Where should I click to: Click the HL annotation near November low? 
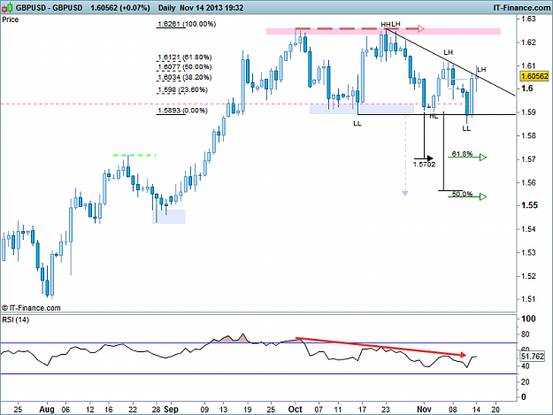click(434, 116)
